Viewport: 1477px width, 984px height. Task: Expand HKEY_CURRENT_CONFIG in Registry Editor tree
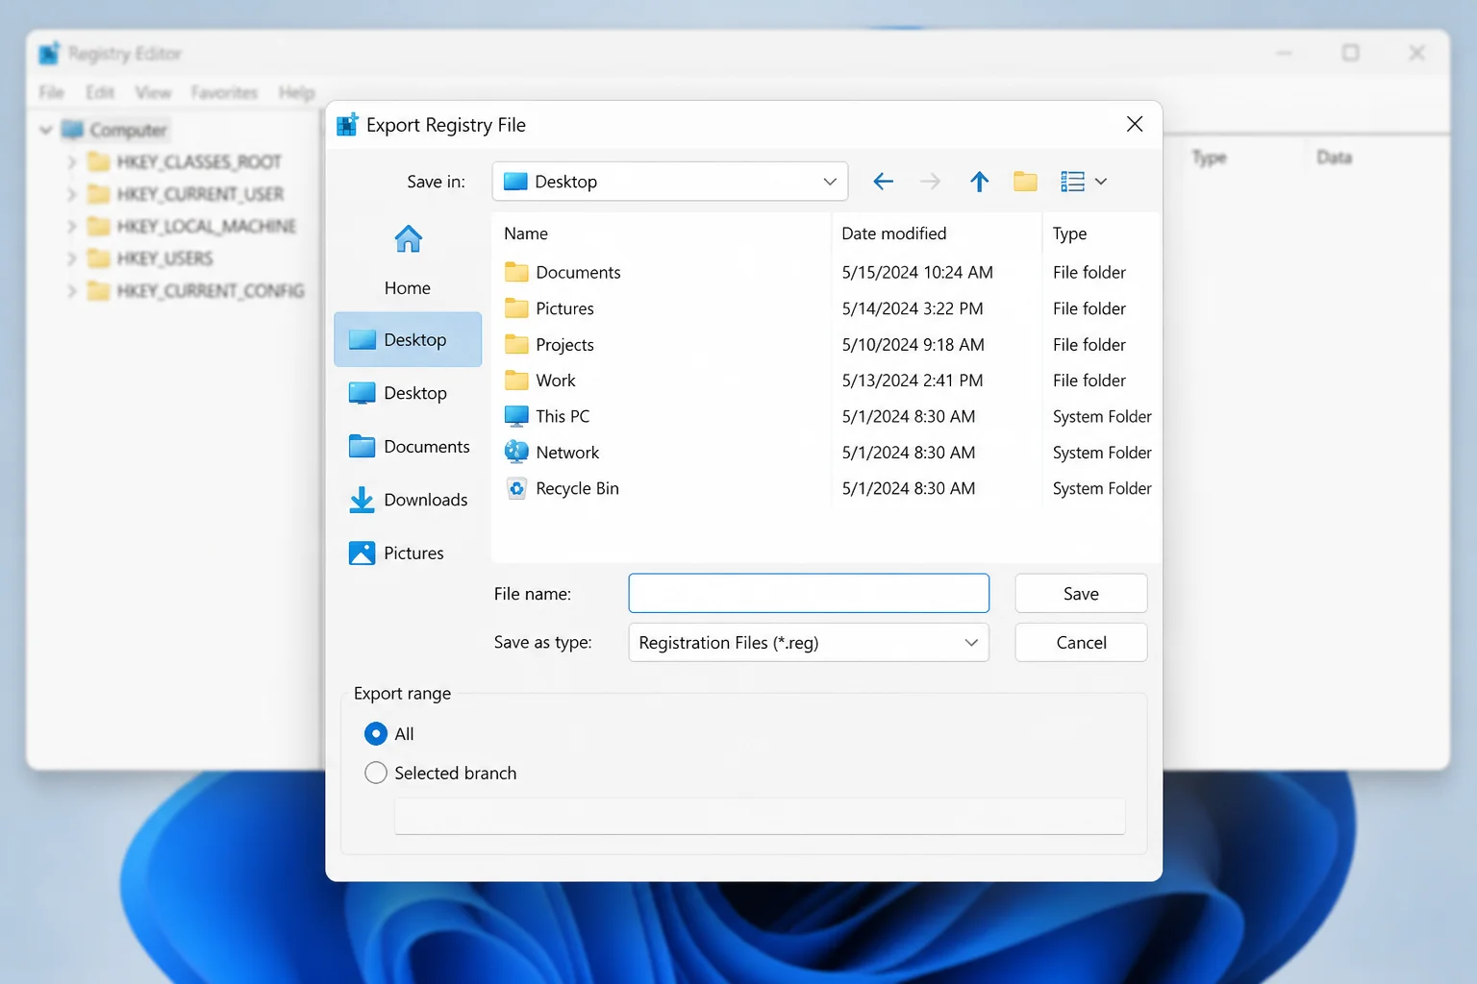pos(71,290)
